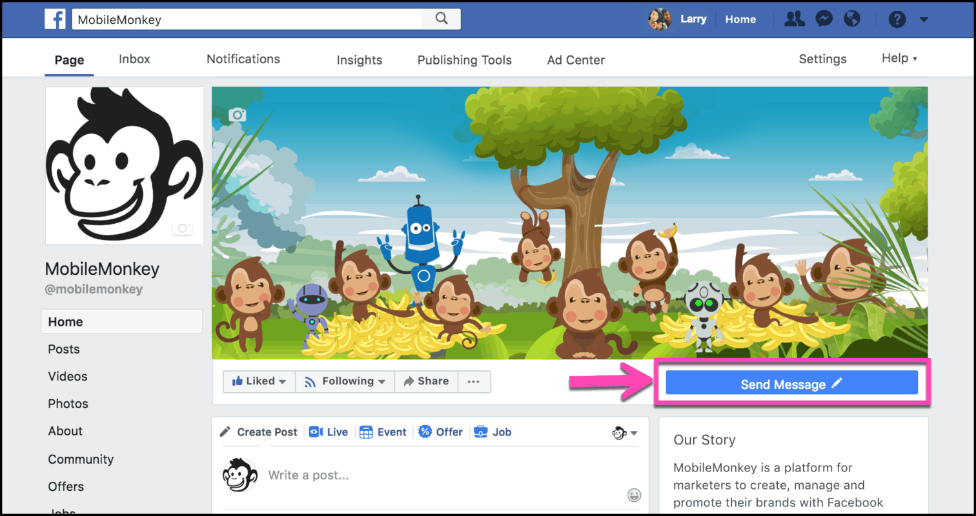Open the Ad Center tab
This screenshot has width=976, height=516.
576,60
